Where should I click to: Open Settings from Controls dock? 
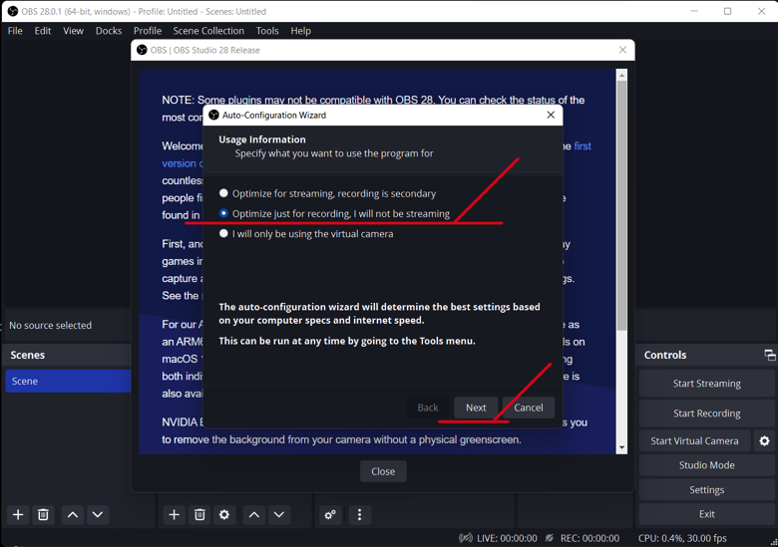706,489
